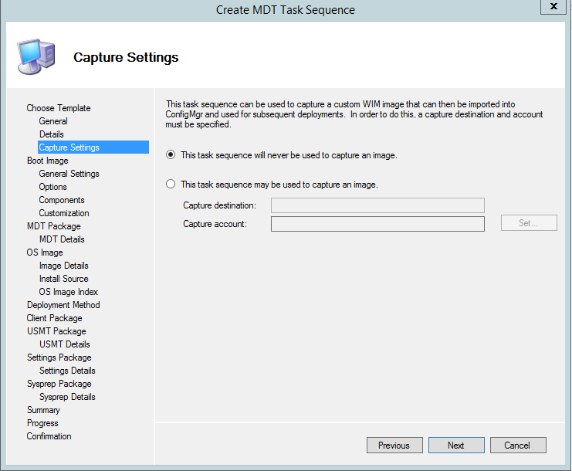572x471 pixels.
Task: Open the Install Source step
Action: pos(64,279)
